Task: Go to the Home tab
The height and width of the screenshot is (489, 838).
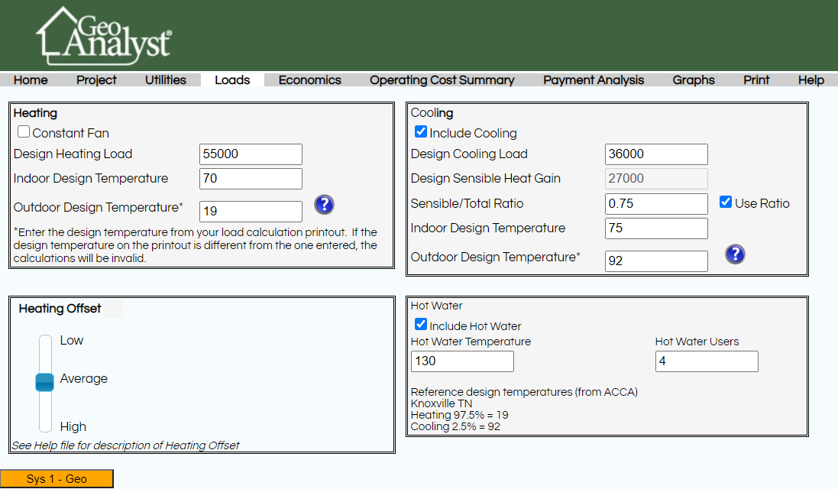Action: 31,79
